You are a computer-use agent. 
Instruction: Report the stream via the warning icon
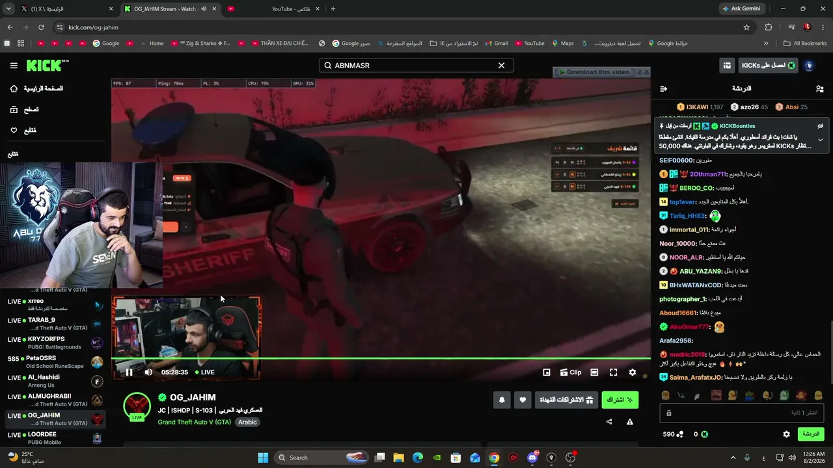tap(630, 422)
